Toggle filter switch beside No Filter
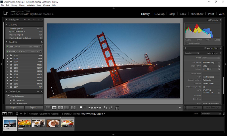The image size is (227, 136). [x=224, y=114]
